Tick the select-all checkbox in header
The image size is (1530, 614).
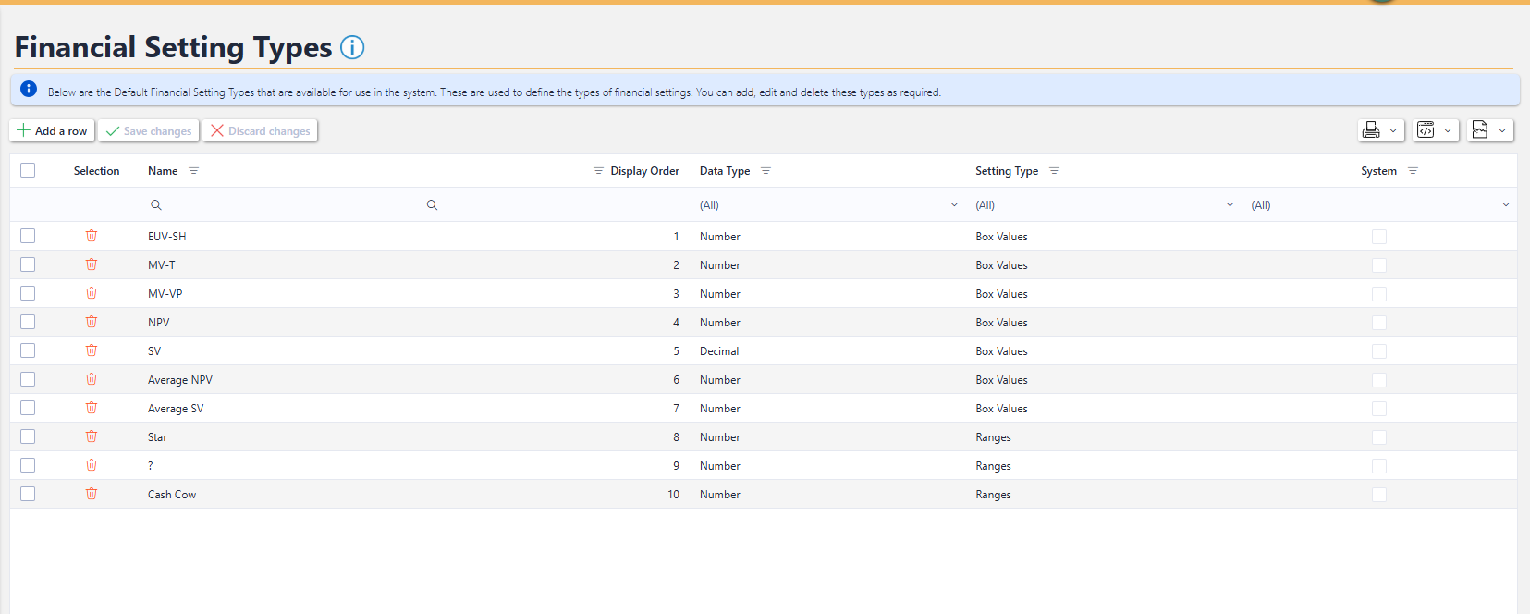28,170
